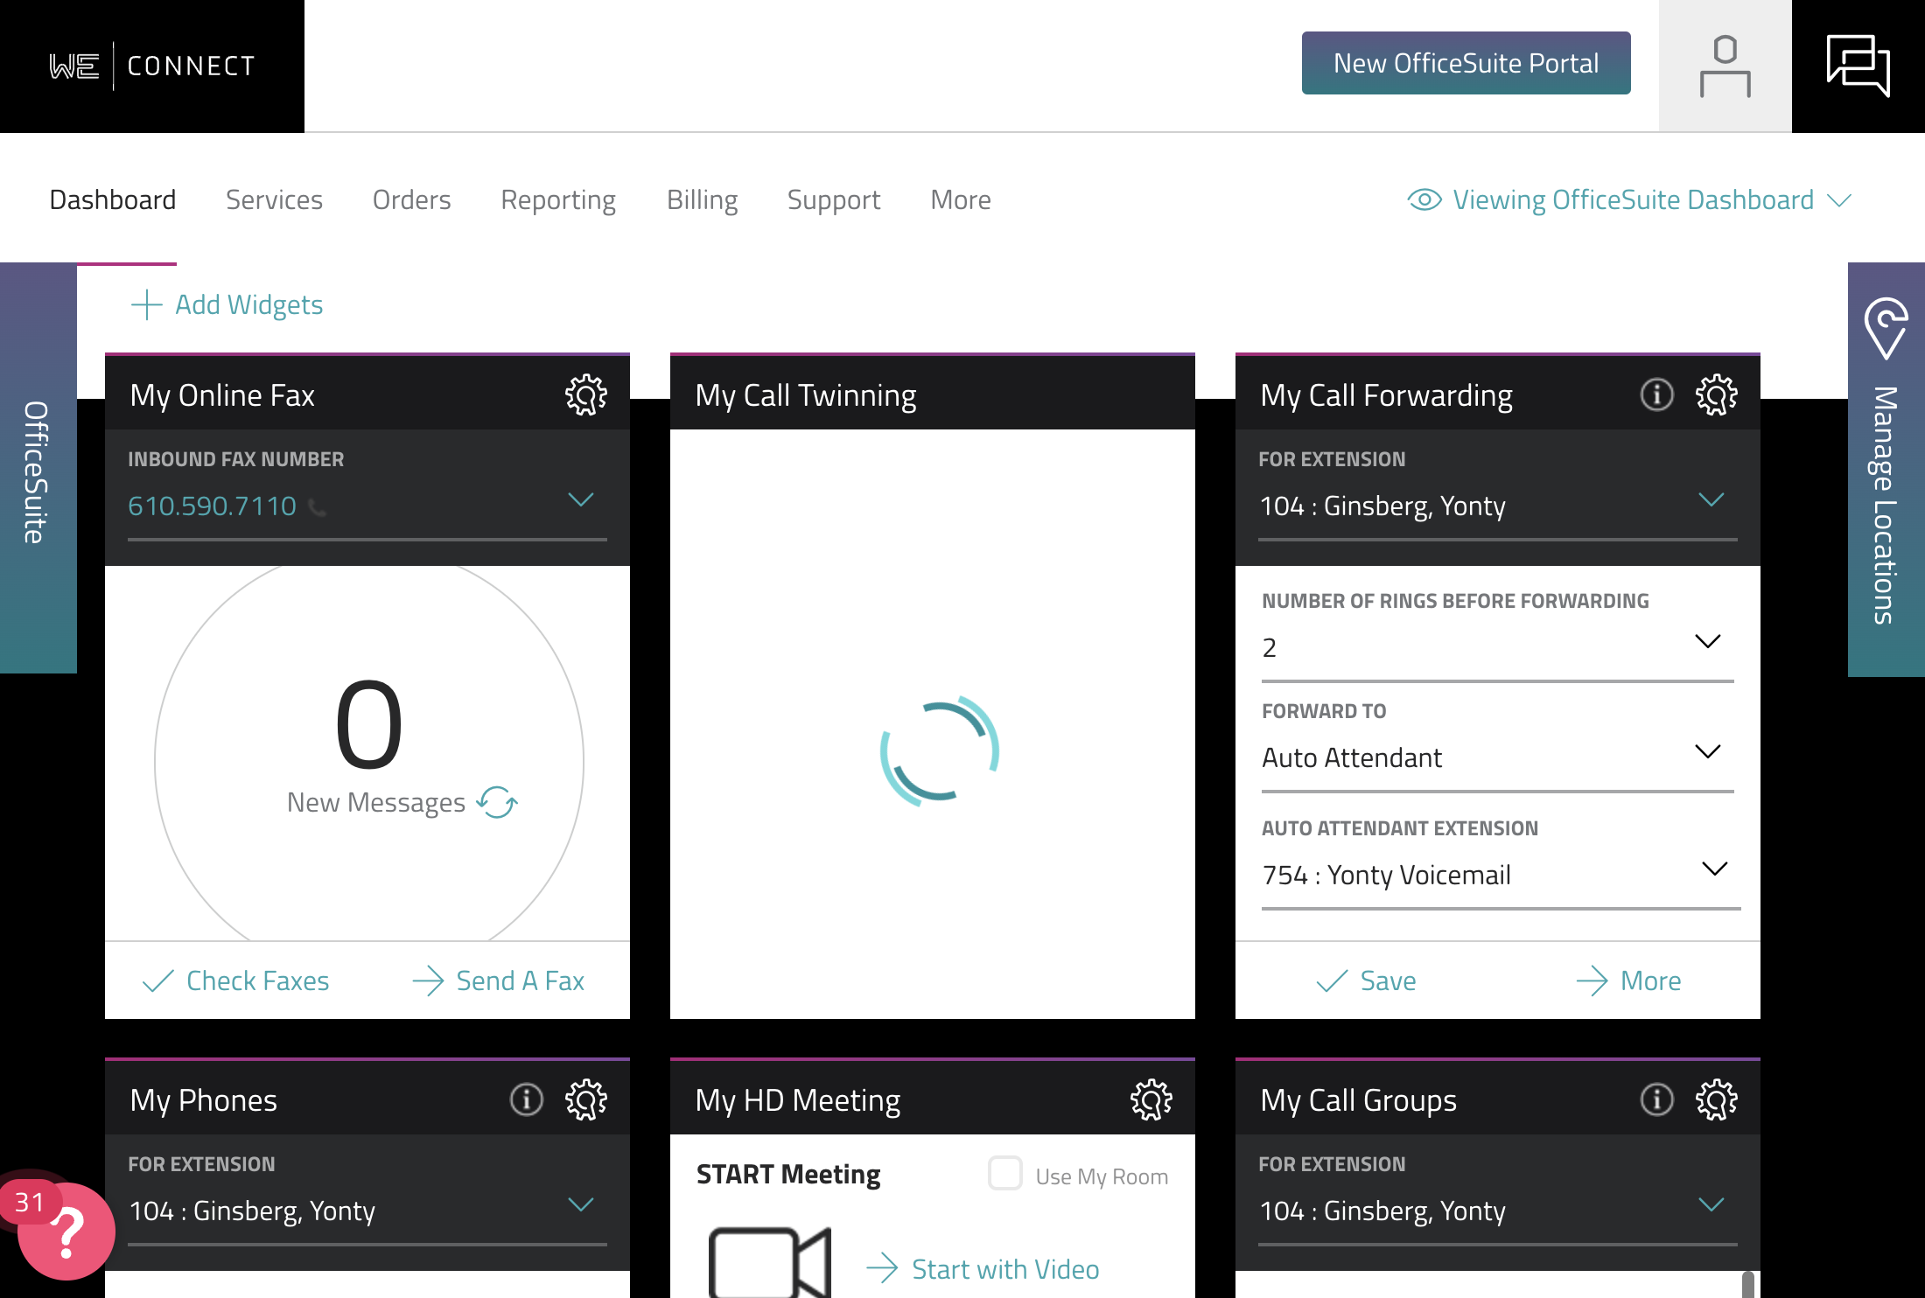
Task: Select the Dashboard tab
Action: (113, 199)
